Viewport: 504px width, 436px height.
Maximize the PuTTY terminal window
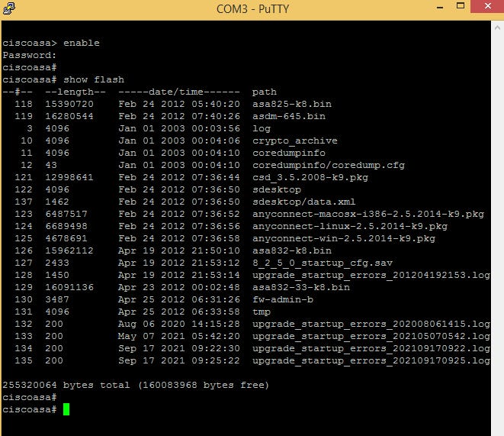pyautogui.click(x=461, y=6)
